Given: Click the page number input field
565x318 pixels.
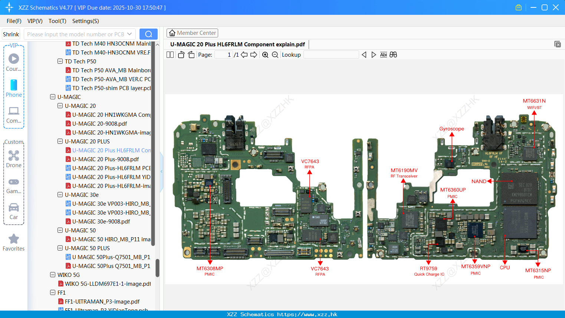Looking at the screenshot, I should click(224, 55).
